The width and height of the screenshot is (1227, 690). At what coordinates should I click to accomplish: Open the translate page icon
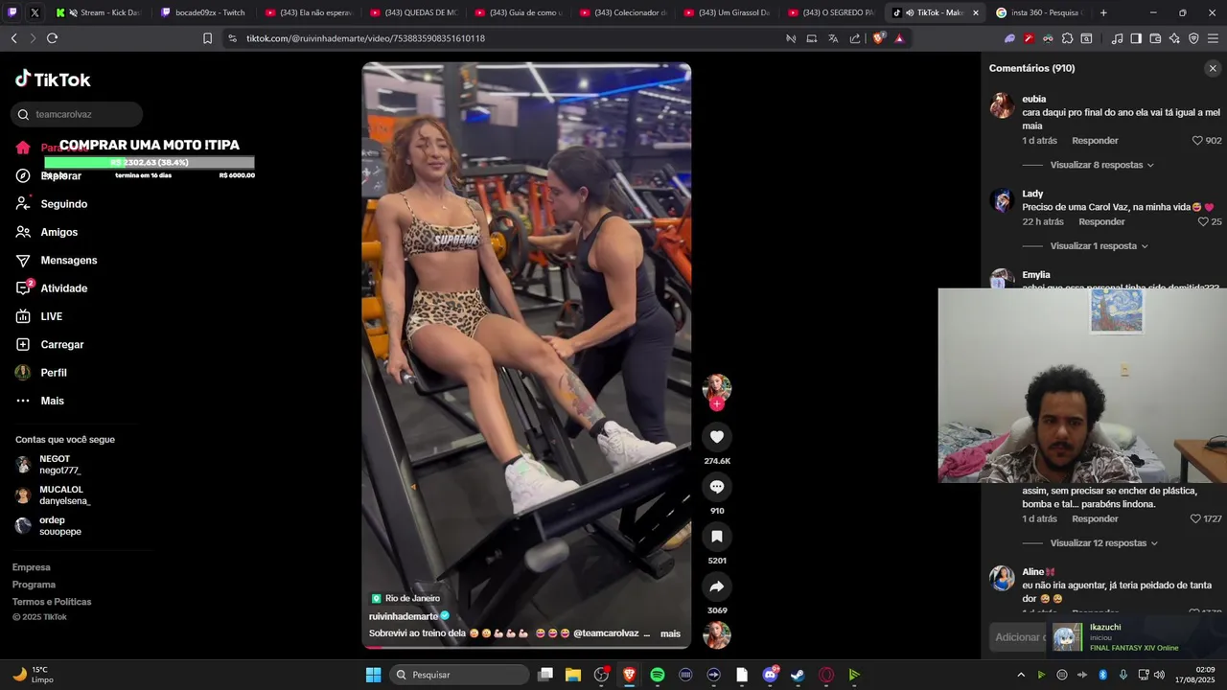coord(833,38)
